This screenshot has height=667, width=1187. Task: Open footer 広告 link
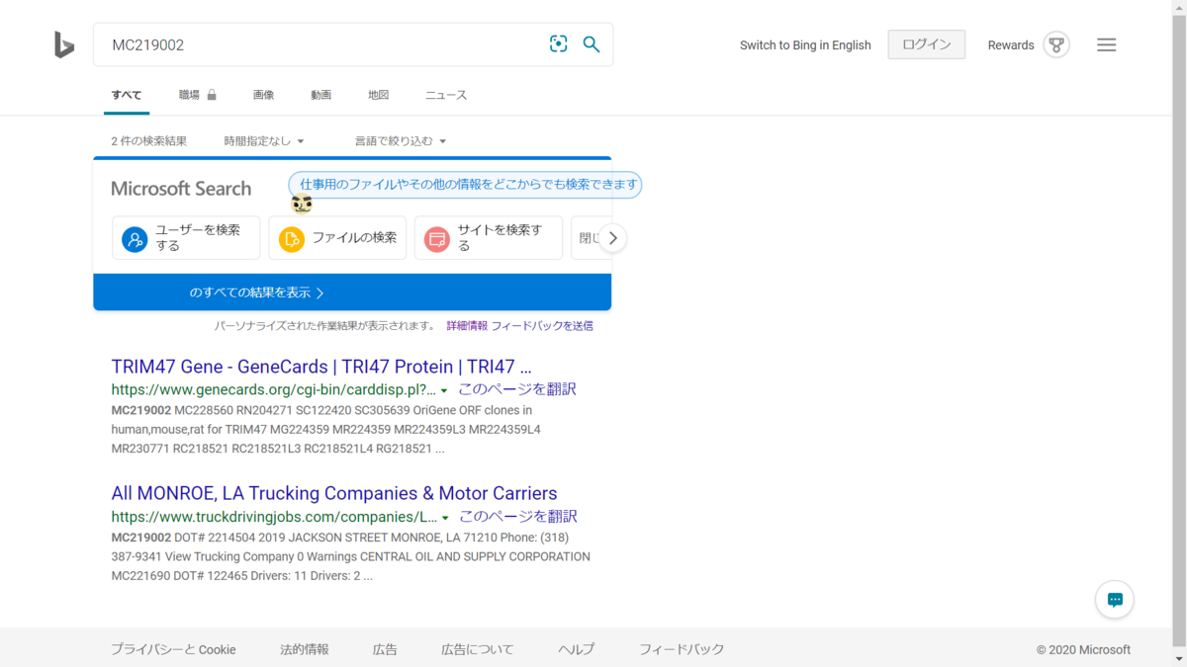pos(385,649)
